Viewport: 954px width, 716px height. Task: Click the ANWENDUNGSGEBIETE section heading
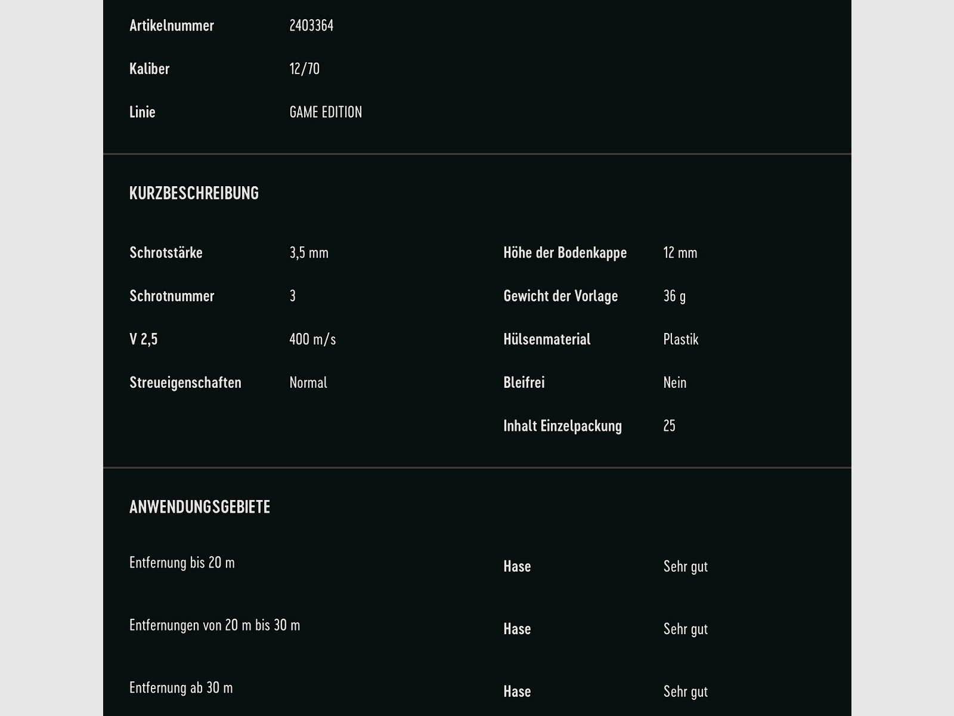pyautogui.click(x=200, y=507)
